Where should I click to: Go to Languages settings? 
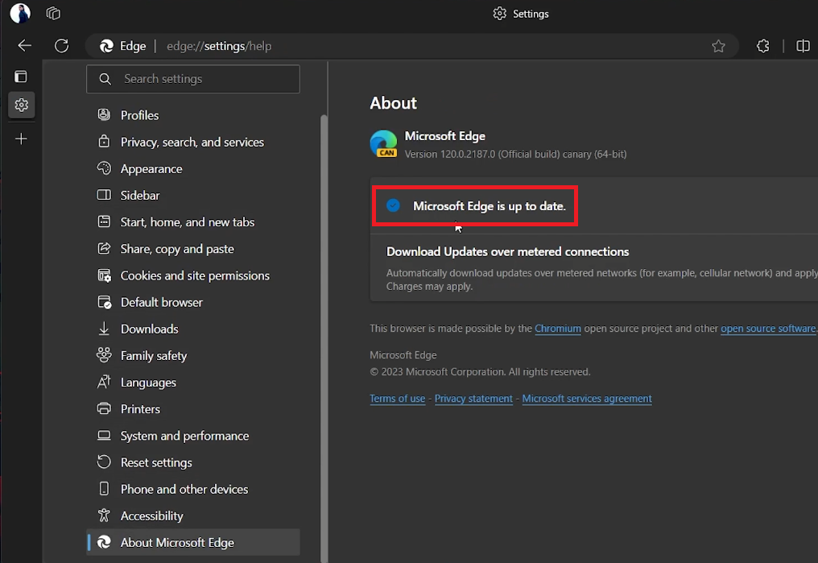193,382
